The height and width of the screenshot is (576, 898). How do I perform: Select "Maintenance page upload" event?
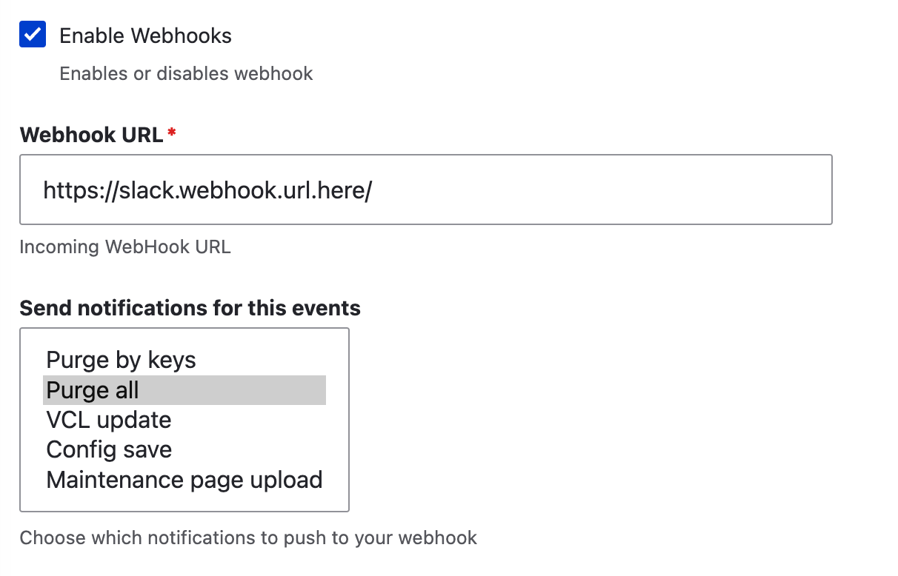[184, 480]
